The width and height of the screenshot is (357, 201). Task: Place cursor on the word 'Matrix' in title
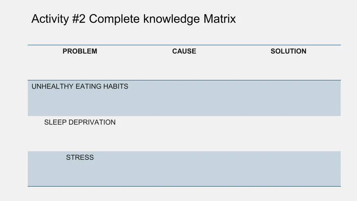(219, 19)
